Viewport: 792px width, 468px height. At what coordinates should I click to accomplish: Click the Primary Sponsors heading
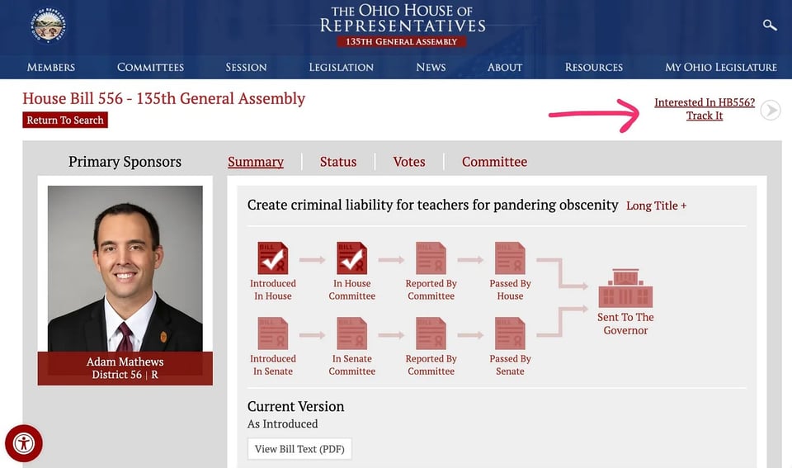(x=125, y=162)
